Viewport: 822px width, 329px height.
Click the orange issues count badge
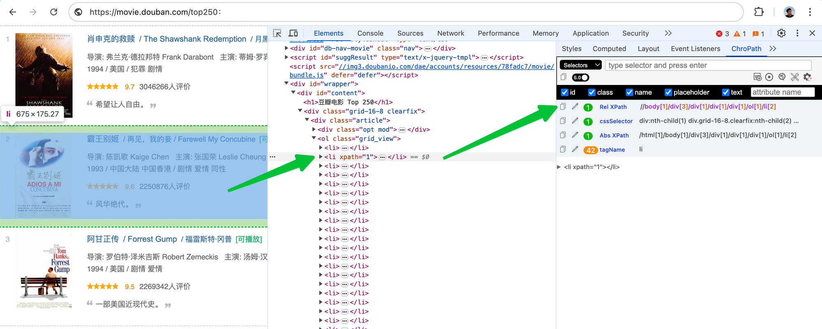click(x=758, y=34)
